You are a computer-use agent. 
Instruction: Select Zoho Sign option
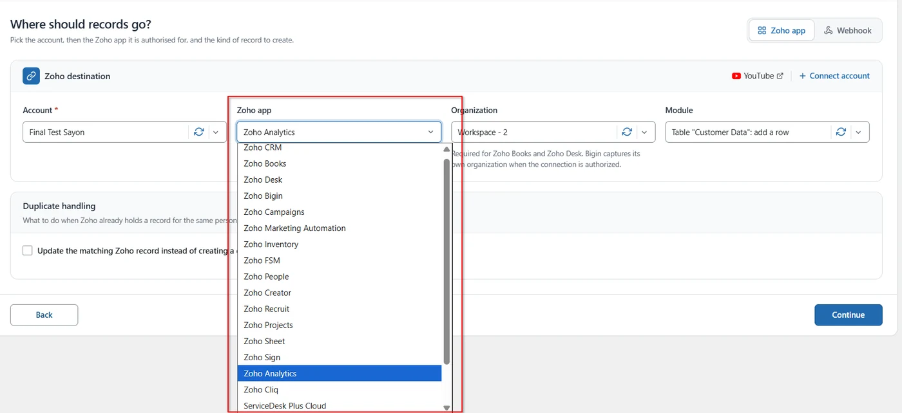(339, 357)
